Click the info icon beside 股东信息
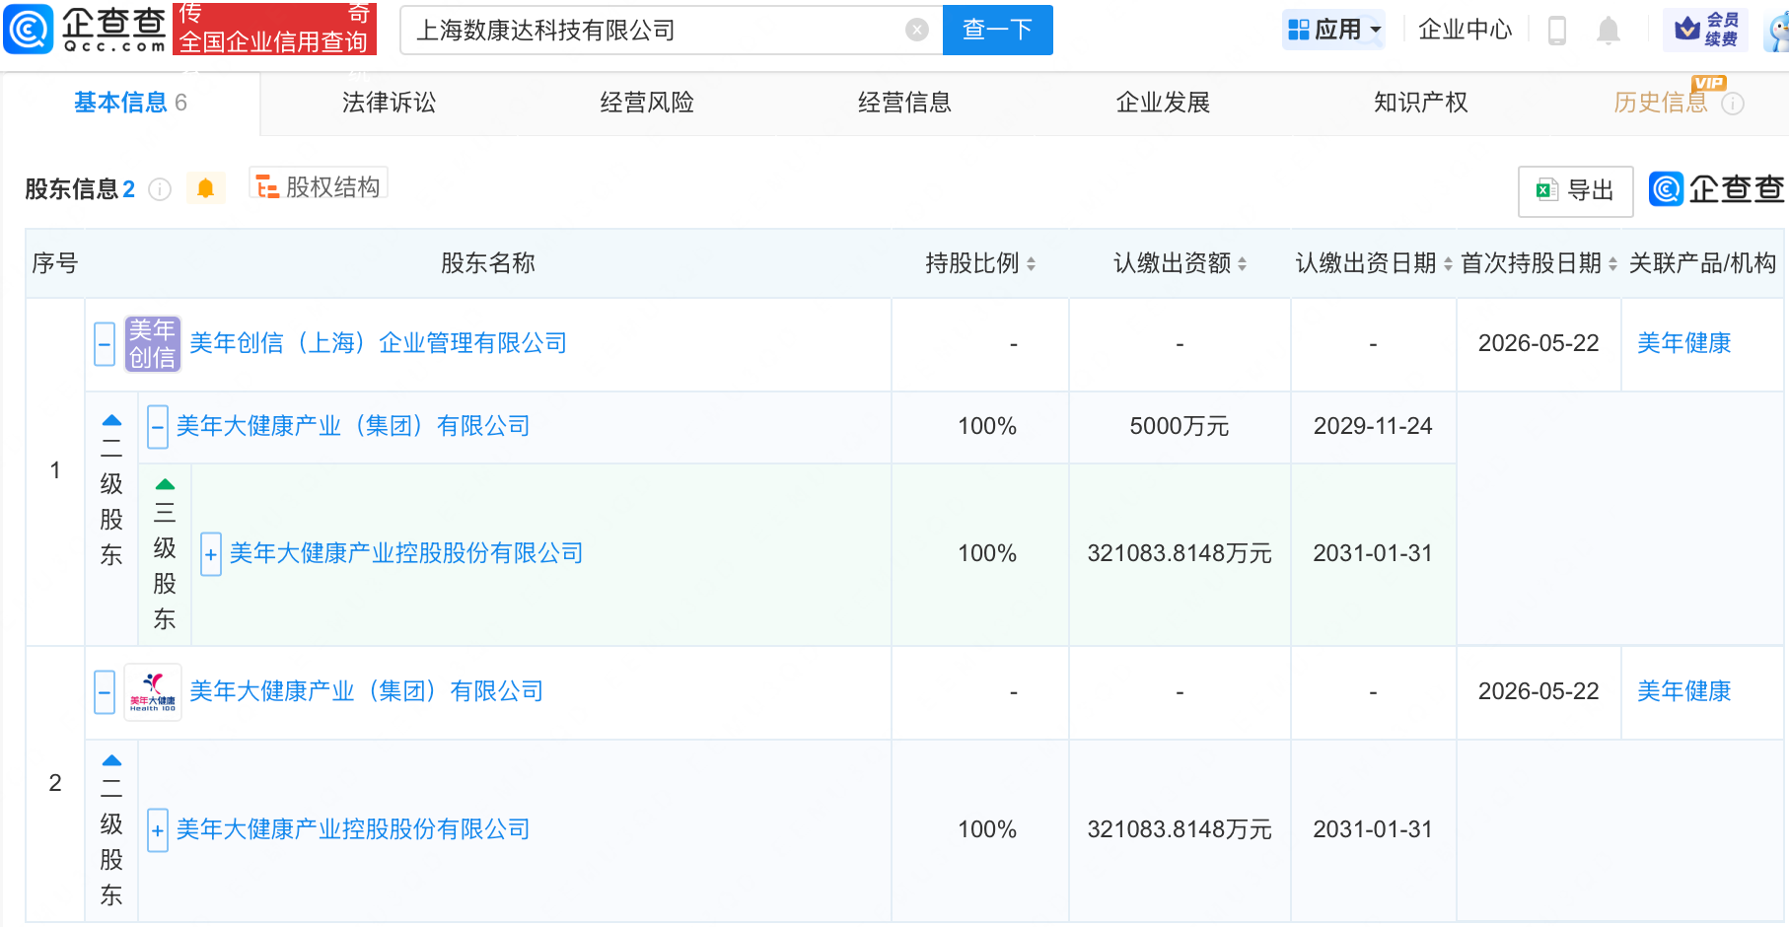Image resolution: width=1789 pixels, height=927 pixels. point(160,189)
